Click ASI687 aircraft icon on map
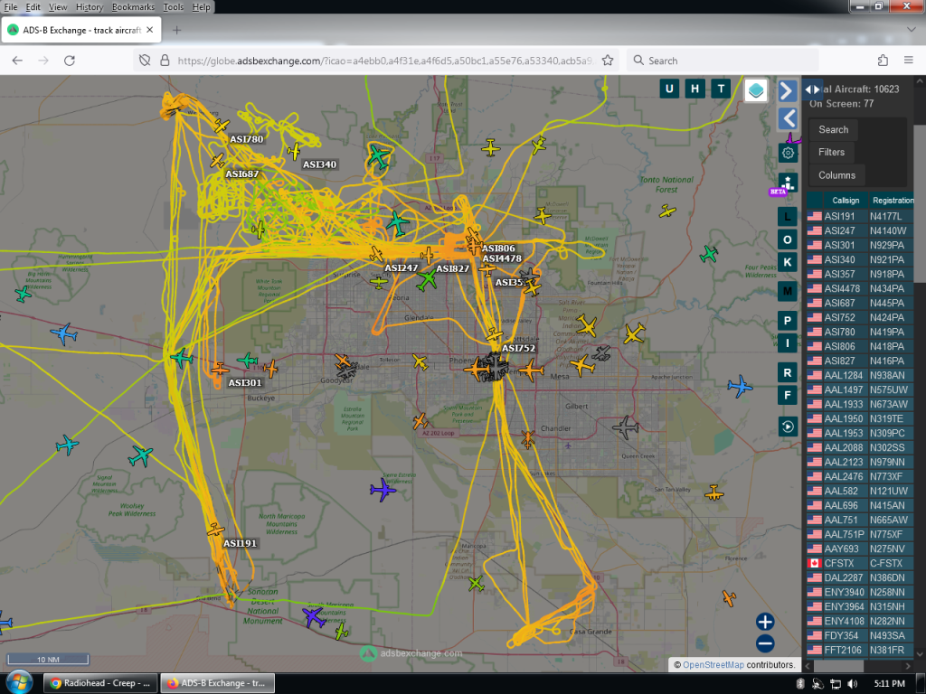Image resolution: width=926 pixels, height=694 pixels. (x=217, y=161)
